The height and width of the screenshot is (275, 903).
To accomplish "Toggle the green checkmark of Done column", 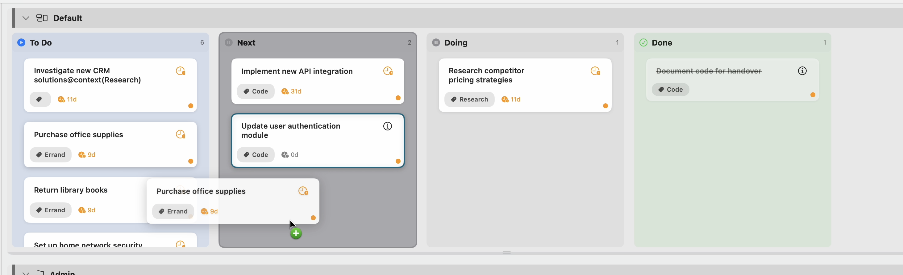I will (643, 43).
